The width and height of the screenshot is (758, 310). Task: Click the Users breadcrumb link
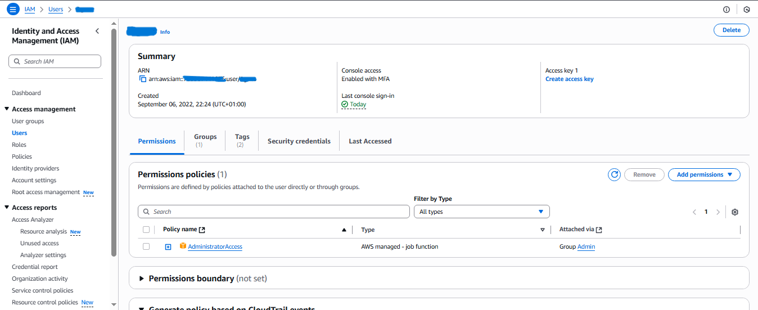(x=56, y=10)
